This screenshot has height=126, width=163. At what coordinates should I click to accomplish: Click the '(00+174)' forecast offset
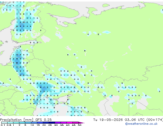click(155, 120)
